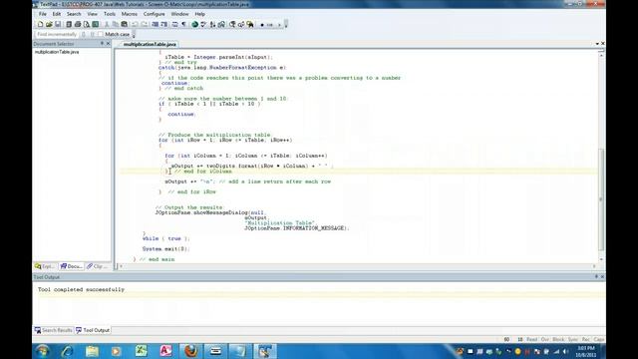Click the Find incrementally input field

(x=57, y=35)
